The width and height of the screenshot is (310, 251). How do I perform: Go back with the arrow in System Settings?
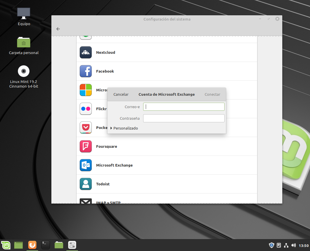coord(58,29)
